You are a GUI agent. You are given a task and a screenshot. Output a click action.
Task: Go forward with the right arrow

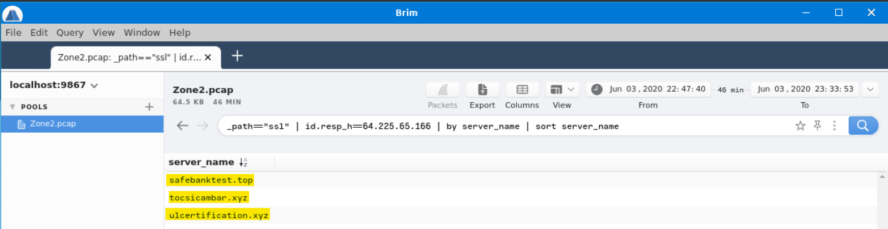tap(202, 126)
